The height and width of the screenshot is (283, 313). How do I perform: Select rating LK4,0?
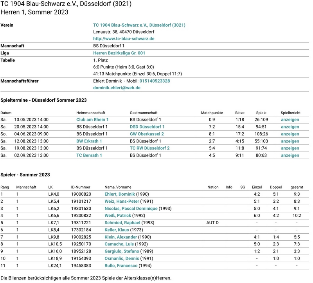point(54,194)
